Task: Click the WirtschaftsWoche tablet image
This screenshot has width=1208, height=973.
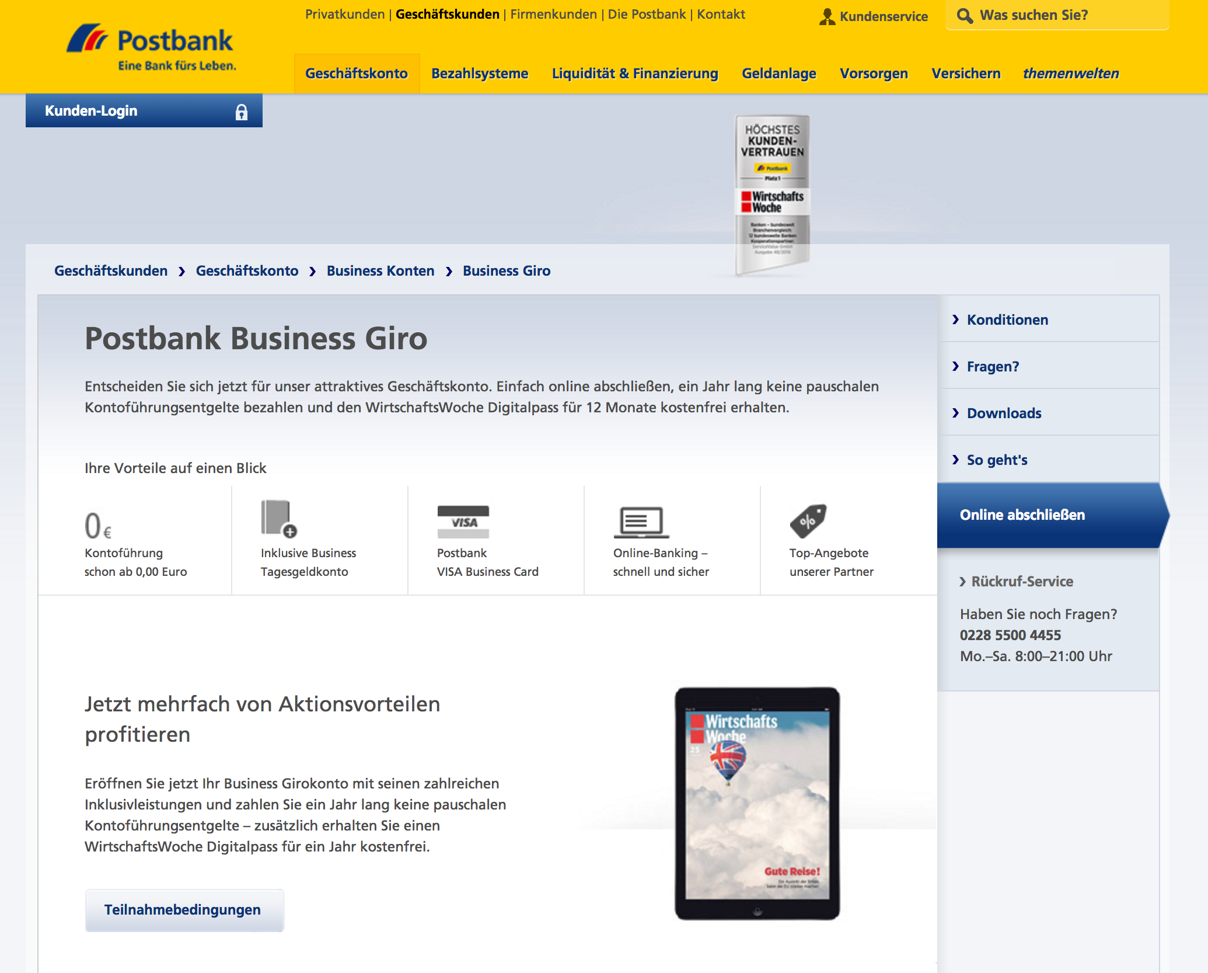Action: [757, 804]
